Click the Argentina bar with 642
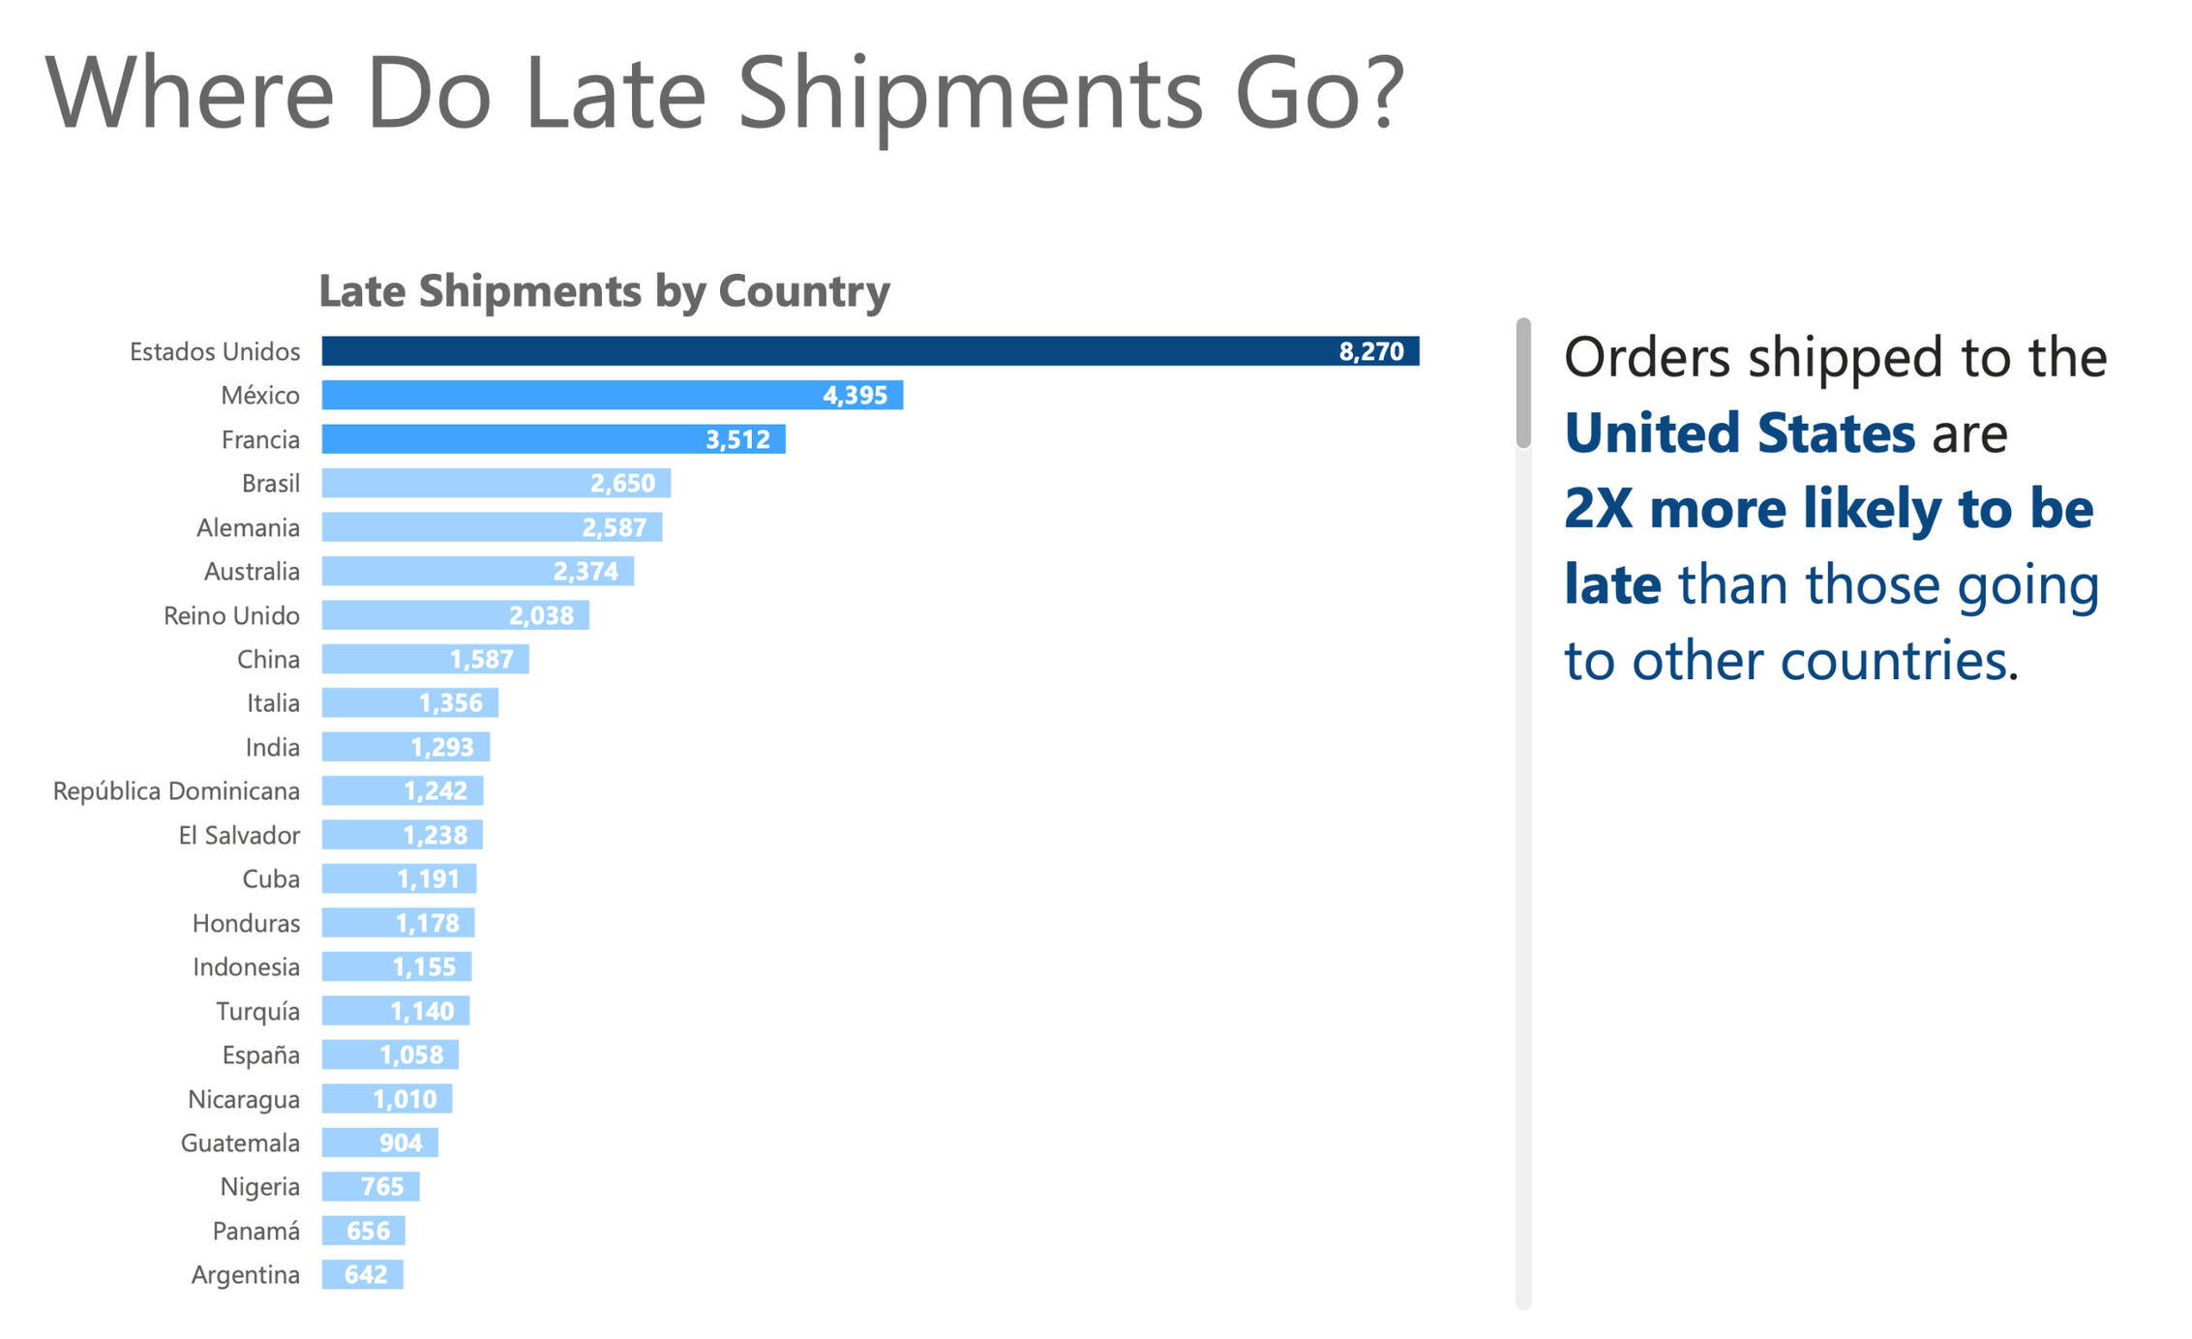 click(362, 1274)
